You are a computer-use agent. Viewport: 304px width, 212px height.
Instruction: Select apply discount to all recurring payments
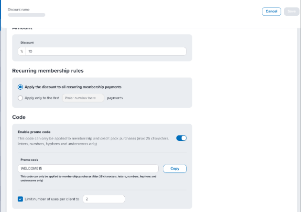[20, 87]
